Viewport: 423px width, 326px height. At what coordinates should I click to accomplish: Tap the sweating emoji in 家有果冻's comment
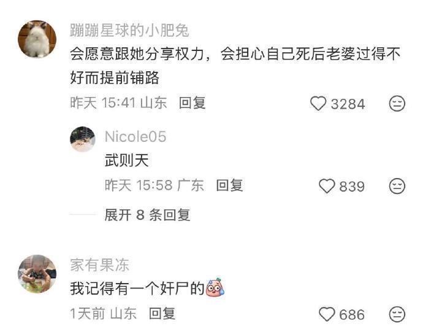(215, 287)
